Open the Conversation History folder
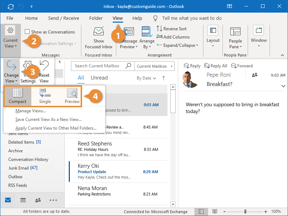This screenshot has height=216, width=288. coord(28,159)
